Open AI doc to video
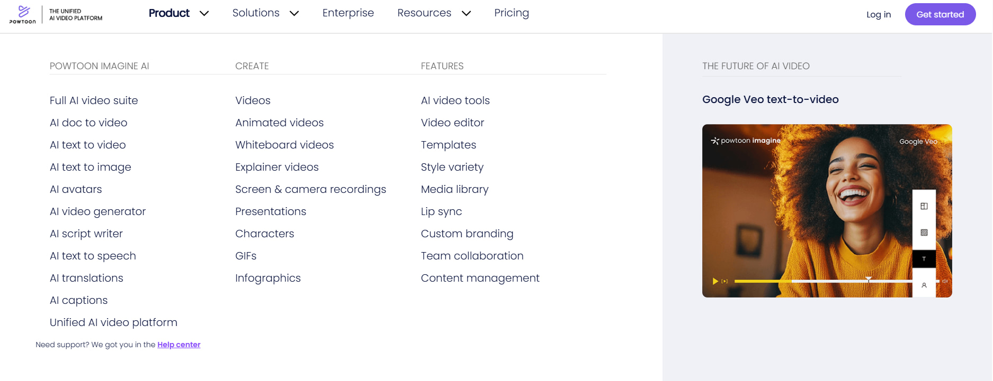Viewport: 993px width, 381px height. click(x=88, y=123)
